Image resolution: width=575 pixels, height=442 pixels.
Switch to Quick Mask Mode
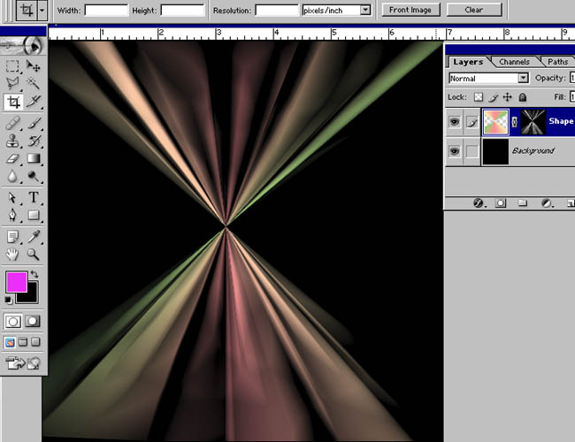33,322
